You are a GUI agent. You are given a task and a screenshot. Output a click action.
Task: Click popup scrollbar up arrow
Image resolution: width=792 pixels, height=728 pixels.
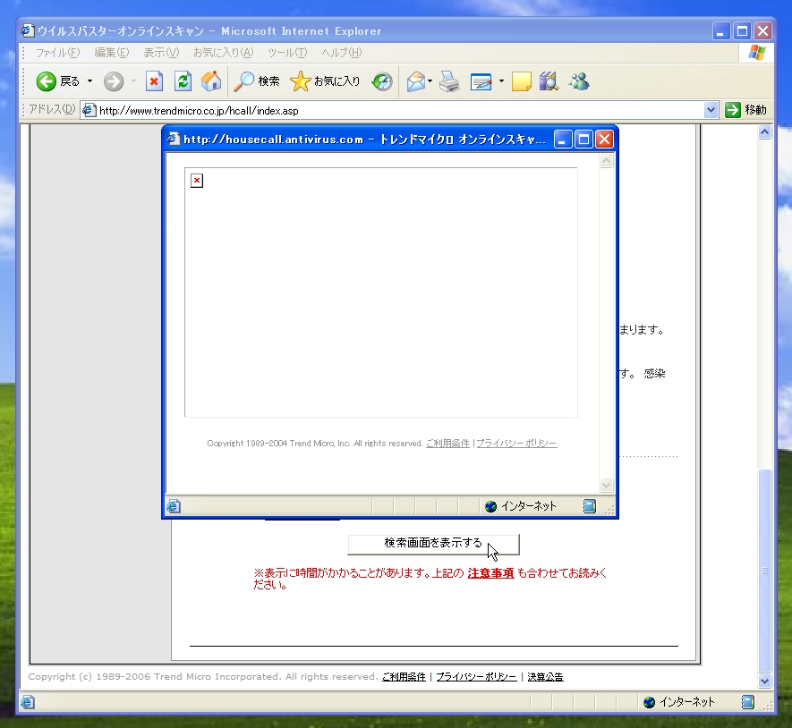(606, 161)
